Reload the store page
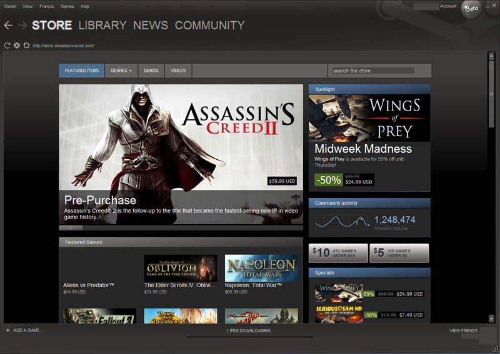This screenshot has height=354, width=500. click(7, 46)
